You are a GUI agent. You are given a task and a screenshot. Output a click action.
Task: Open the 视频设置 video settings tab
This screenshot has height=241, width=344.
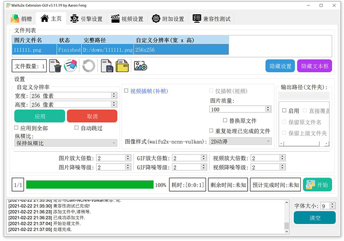(127, 19)
